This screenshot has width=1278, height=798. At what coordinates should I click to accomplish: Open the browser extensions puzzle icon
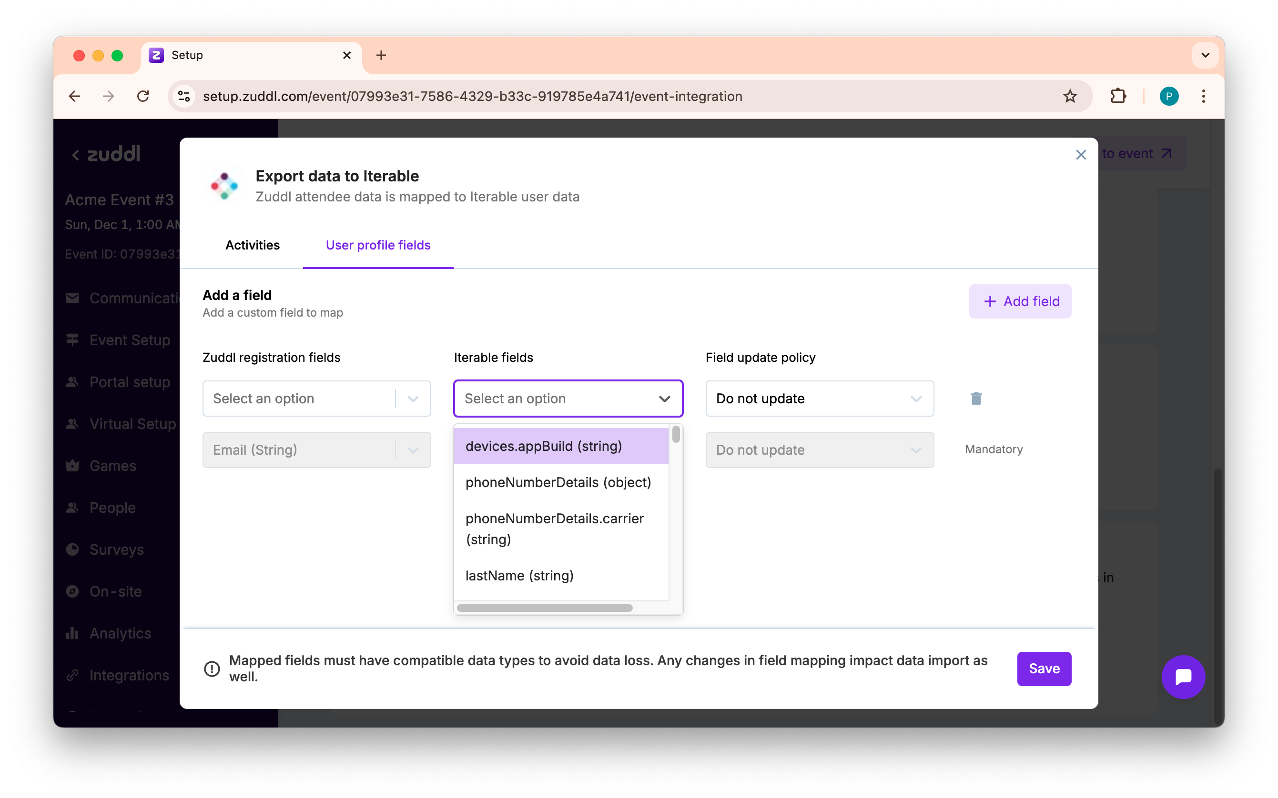(x=1118, y=96)
